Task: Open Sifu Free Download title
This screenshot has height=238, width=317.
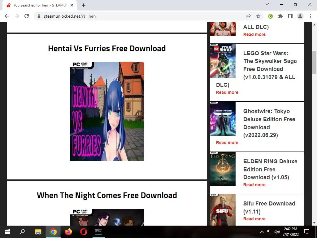Action: coord(269,207)
